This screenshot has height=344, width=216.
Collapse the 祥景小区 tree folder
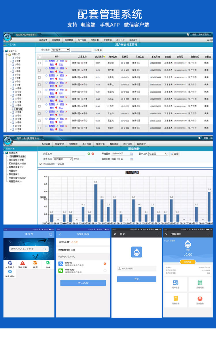click(x=6, y=54)
